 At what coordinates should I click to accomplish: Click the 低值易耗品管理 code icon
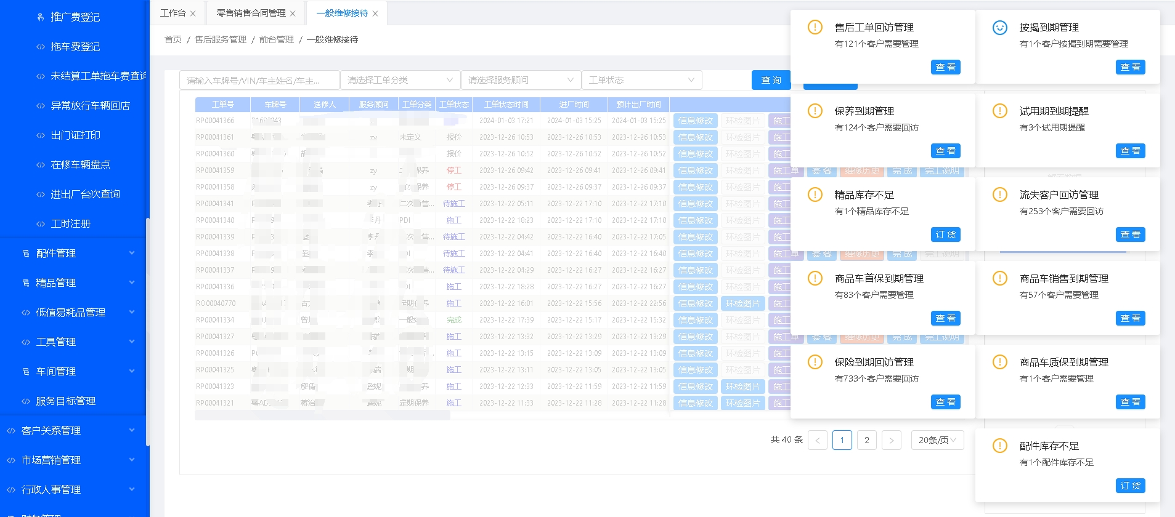[26, 313]
